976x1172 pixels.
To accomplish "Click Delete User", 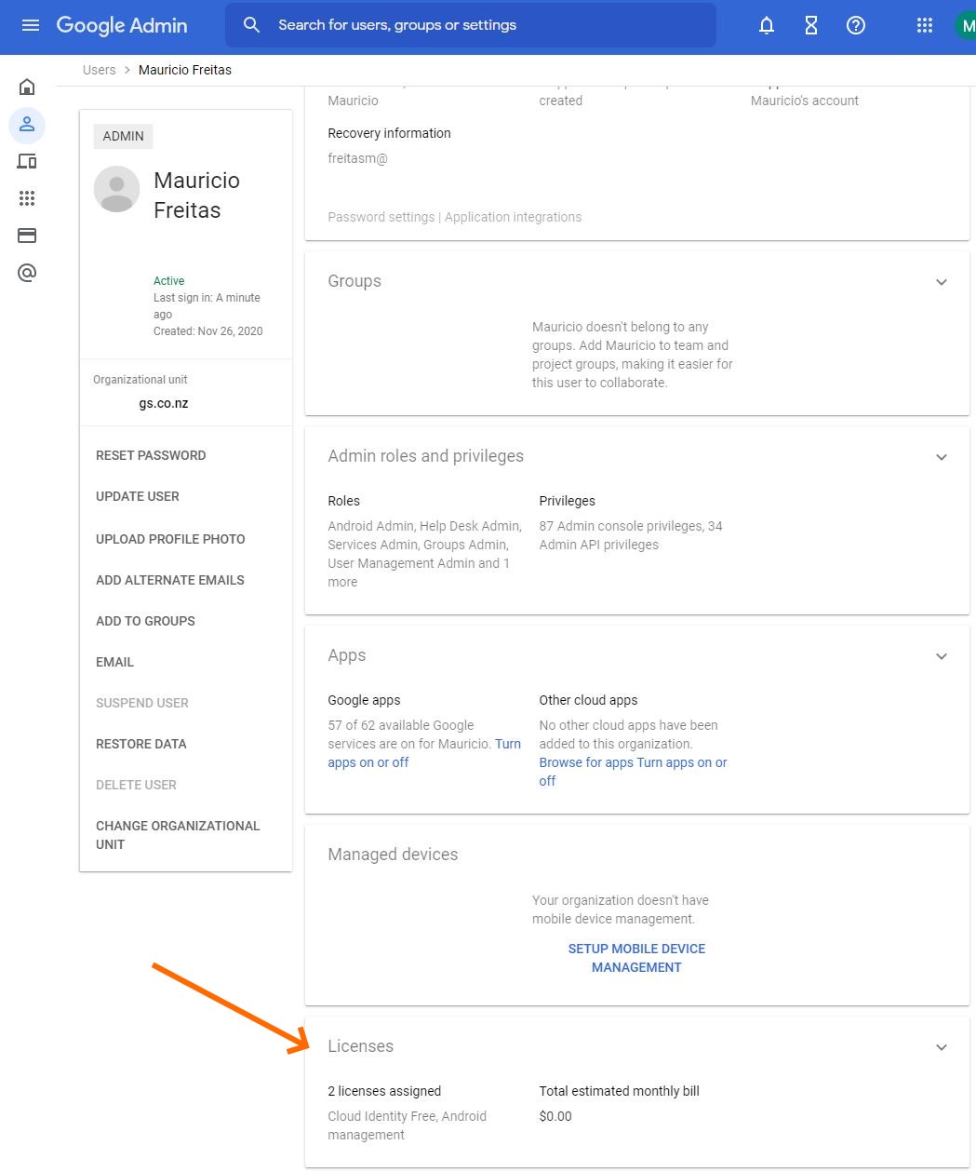I will pyautogui.click(x=136, y=785).
